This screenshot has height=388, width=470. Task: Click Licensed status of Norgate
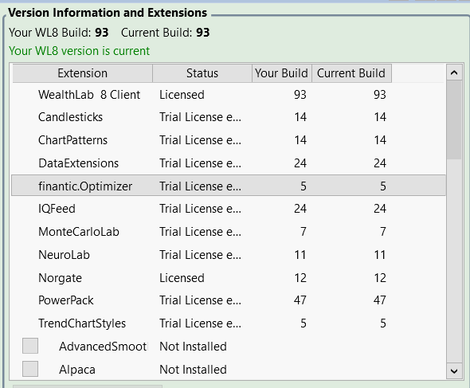coord(182,278)
